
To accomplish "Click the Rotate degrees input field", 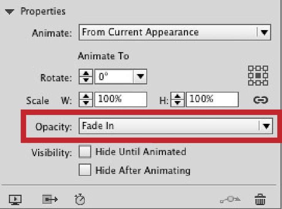I will [x=114, y=78].
